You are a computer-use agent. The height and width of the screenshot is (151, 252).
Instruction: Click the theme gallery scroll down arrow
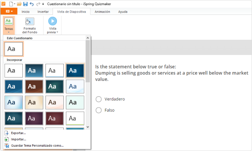(x=88, y=127)
